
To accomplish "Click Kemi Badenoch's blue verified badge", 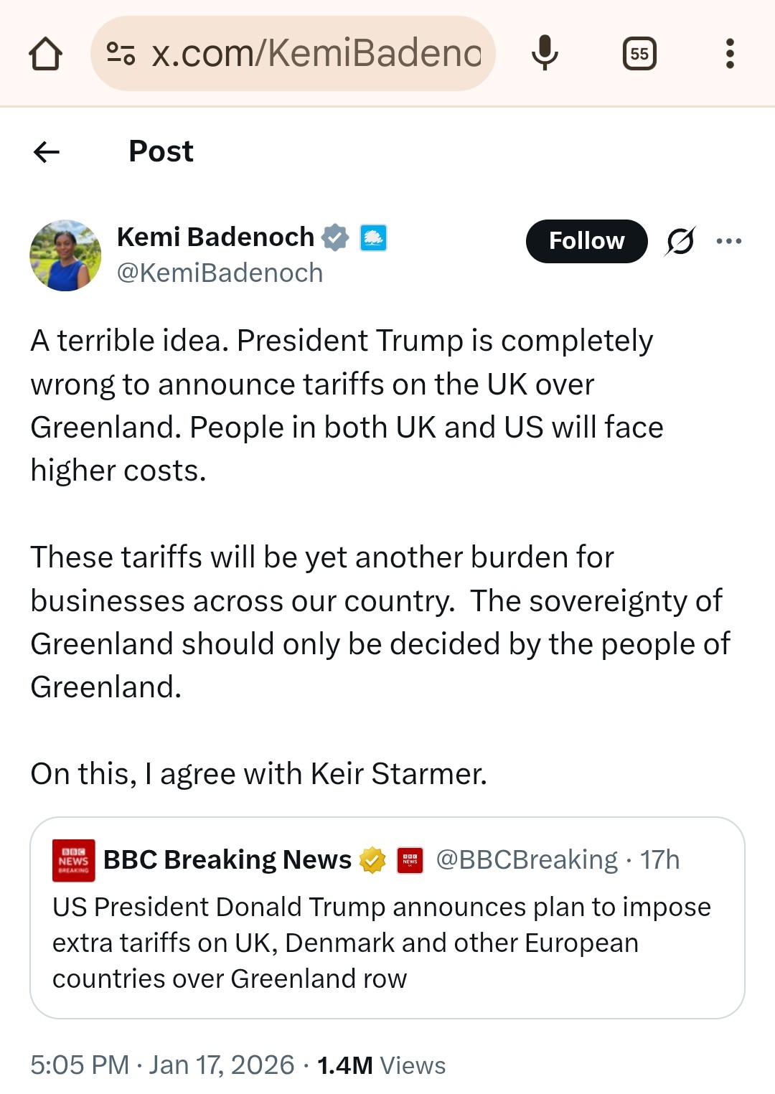I will click(x=335, y=237).
